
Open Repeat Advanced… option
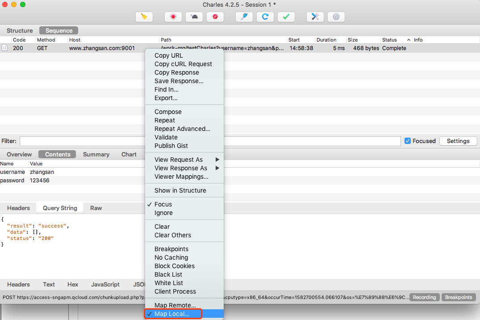[x=184, y=129]
